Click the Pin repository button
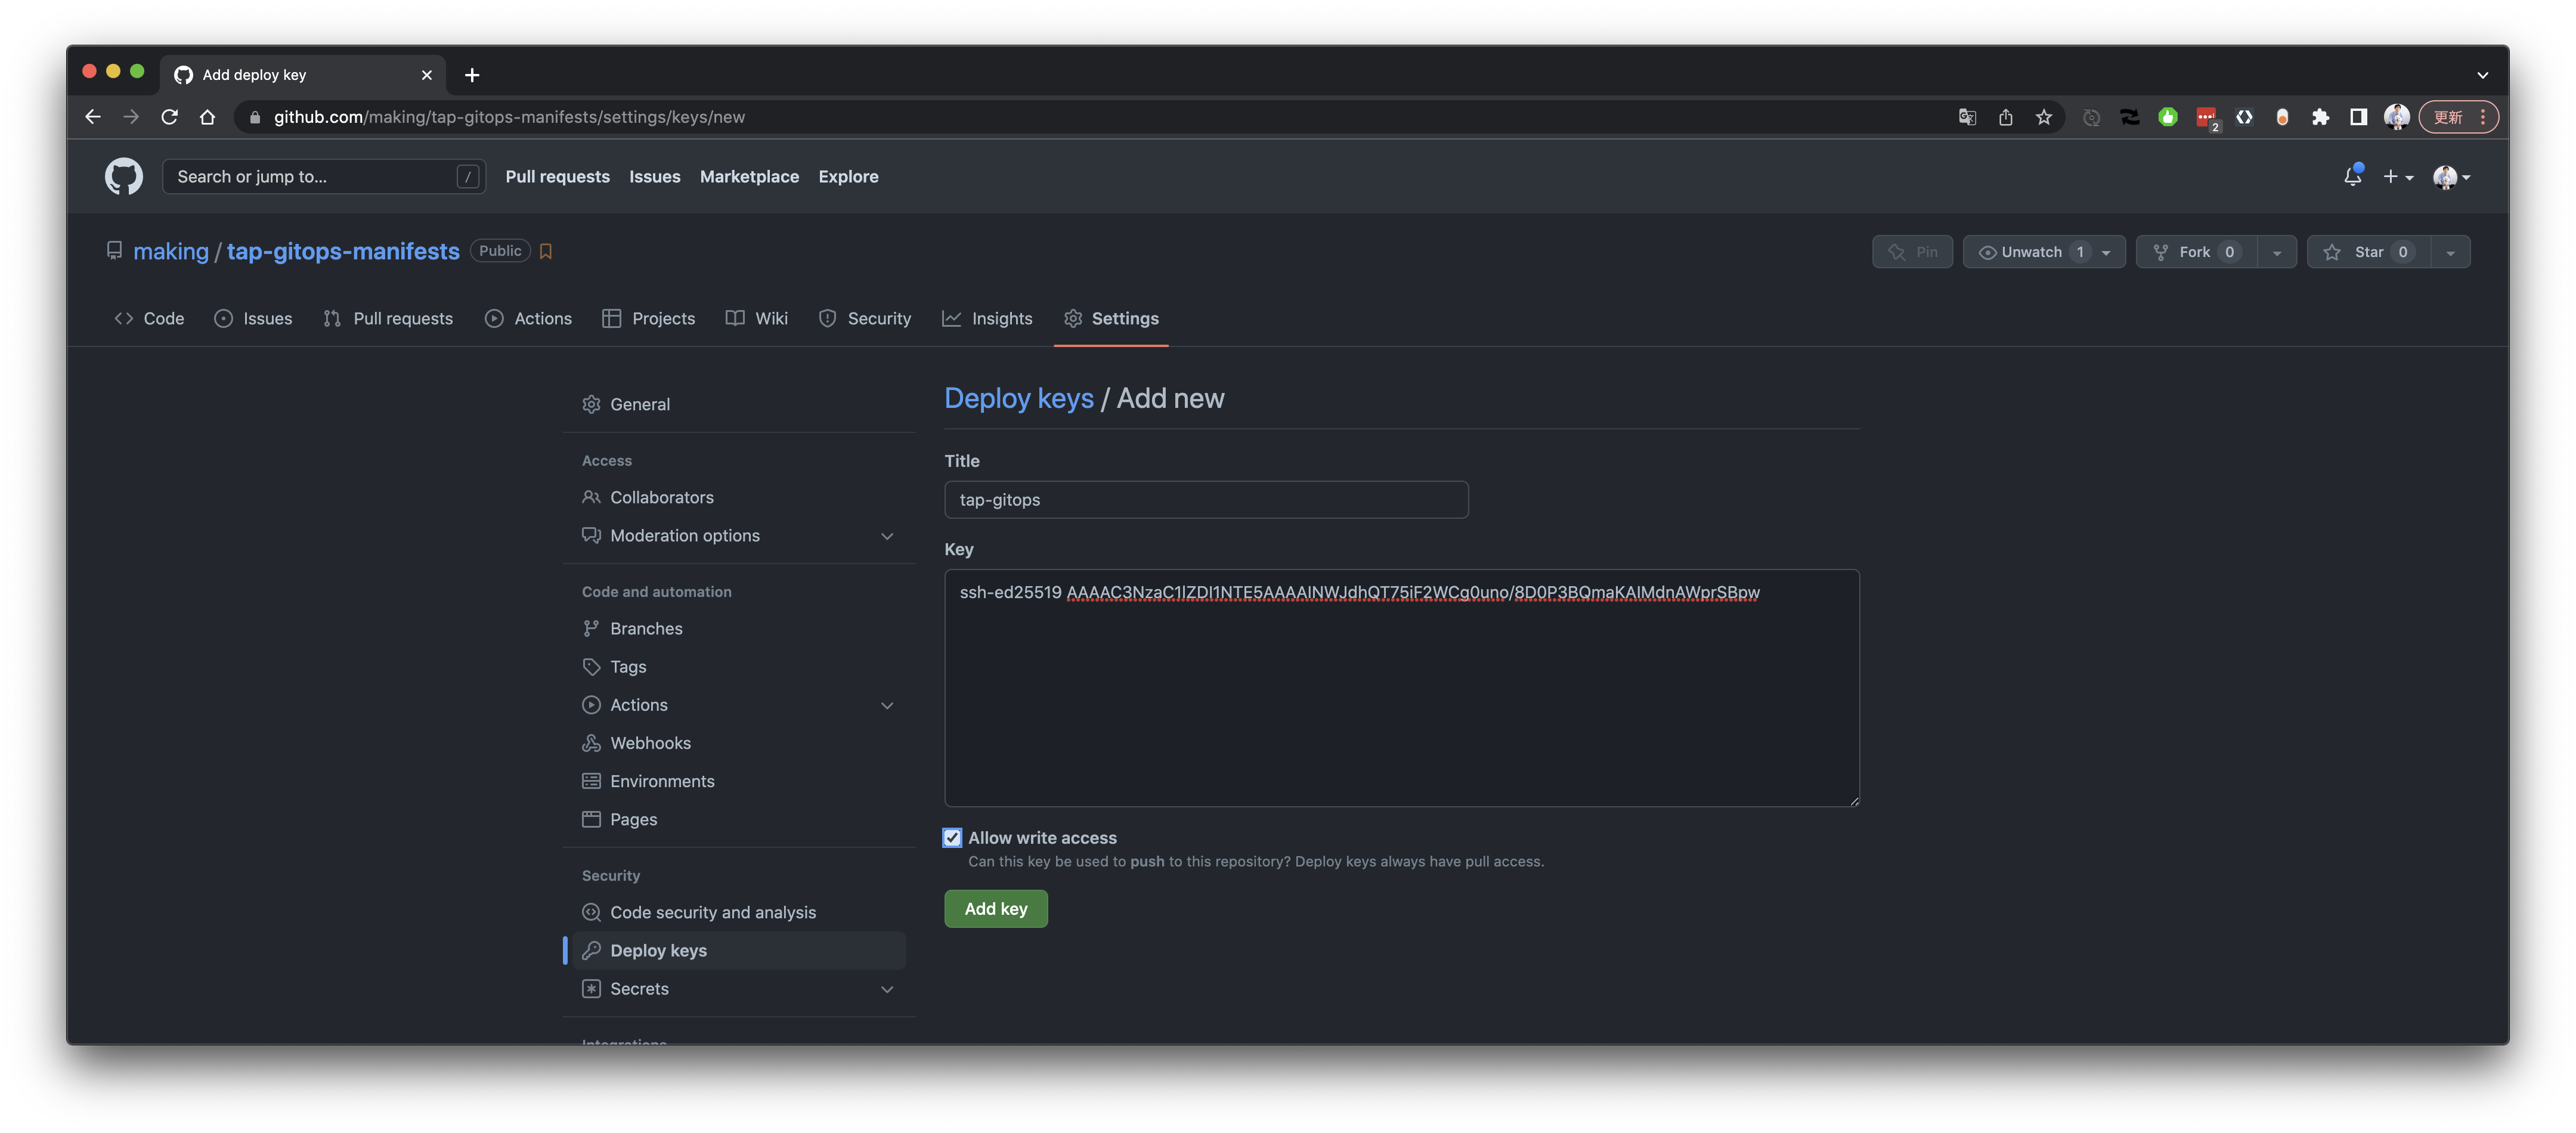This screenshot has height=1133, width=2576. click(x=1912, y=252)
